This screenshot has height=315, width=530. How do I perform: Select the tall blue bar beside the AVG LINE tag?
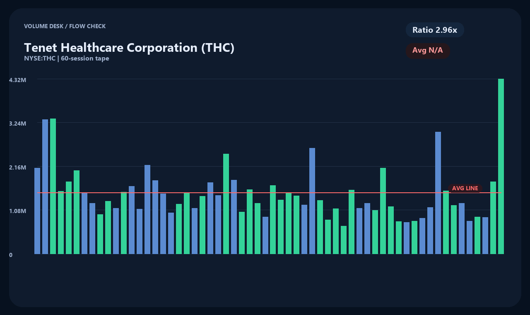click(438, 193)
